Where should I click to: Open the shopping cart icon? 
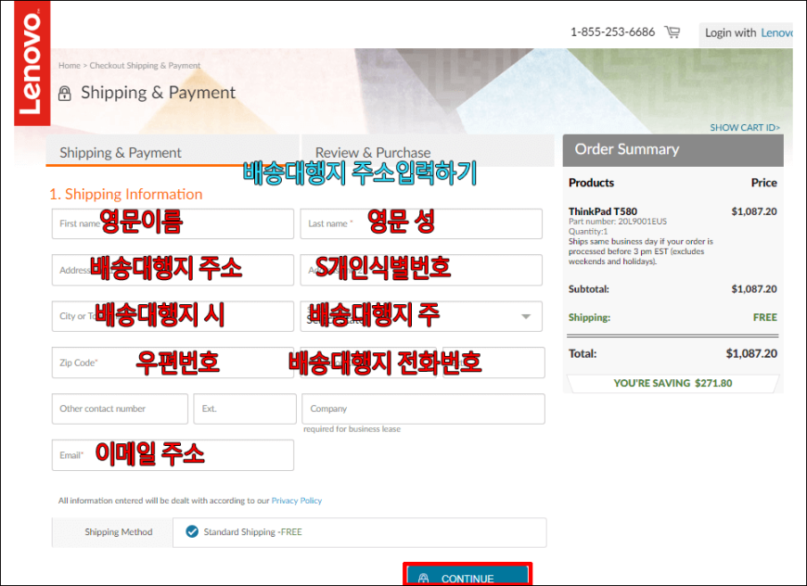(672, 32)
